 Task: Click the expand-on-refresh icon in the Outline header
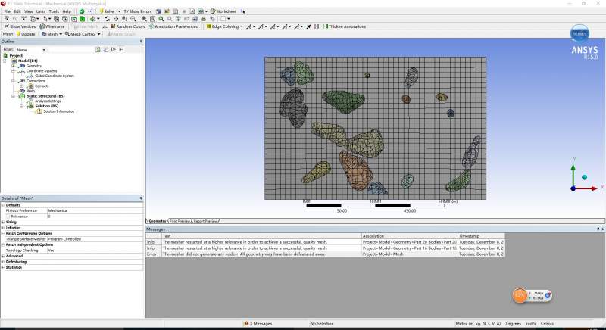114,50
